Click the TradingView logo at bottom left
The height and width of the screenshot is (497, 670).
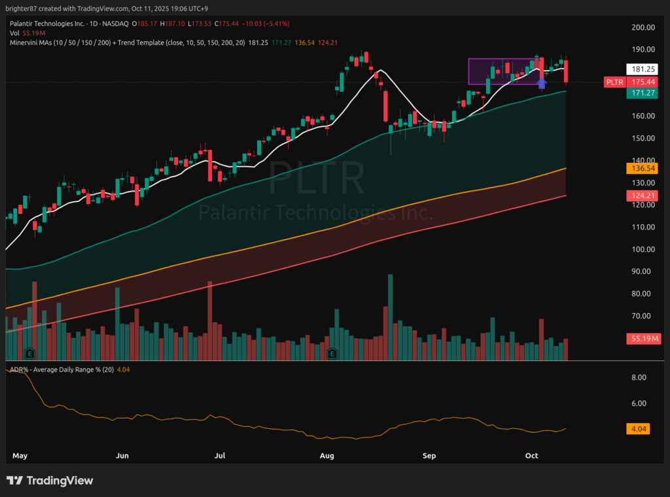[50, 481]
